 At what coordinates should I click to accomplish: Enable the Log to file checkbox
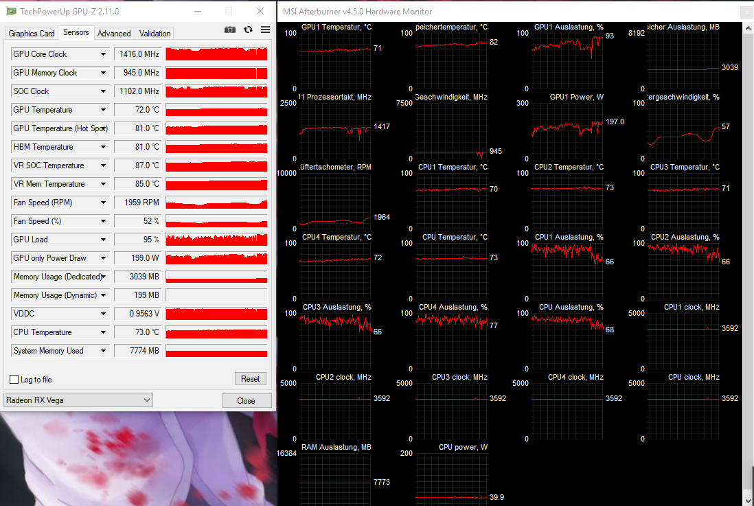[x=14, y=380]
